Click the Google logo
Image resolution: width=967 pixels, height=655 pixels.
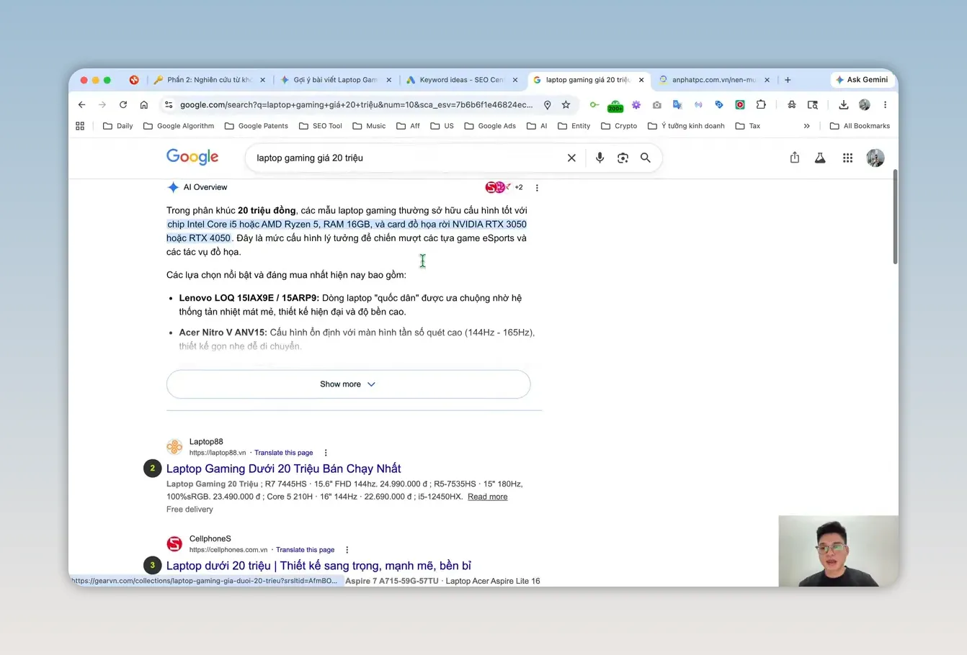192,157
